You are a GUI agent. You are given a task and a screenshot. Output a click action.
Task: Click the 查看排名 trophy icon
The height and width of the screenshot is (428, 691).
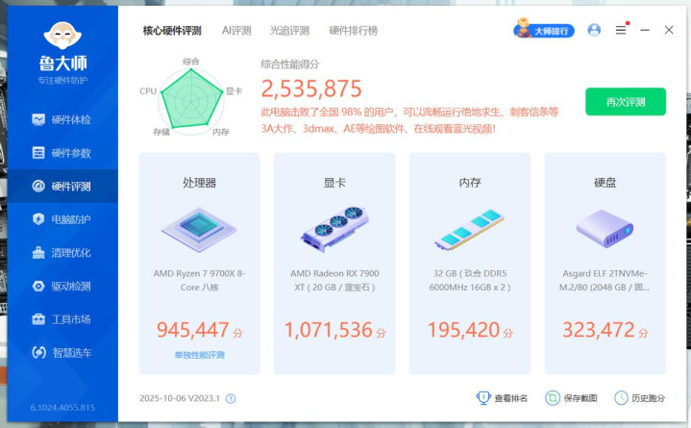pyautogui.click(x=483, y=397)
